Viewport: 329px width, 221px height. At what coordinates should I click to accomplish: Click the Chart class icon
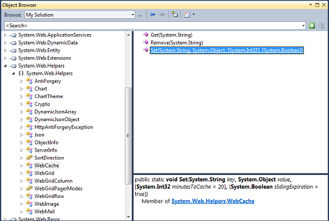tap(29, 88)
